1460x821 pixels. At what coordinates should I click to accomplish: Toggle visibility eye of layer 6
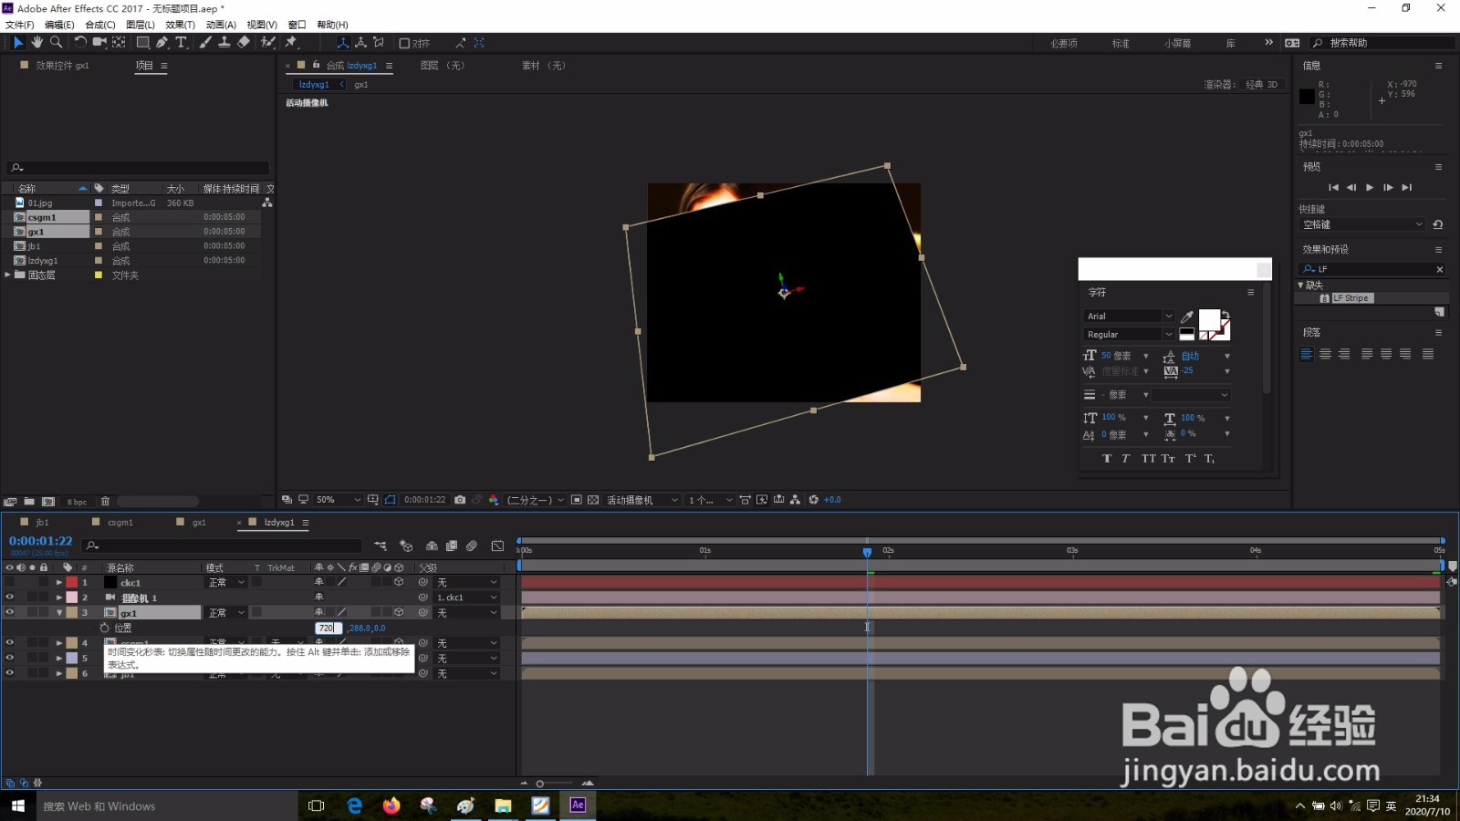click(x=10, y=673)
